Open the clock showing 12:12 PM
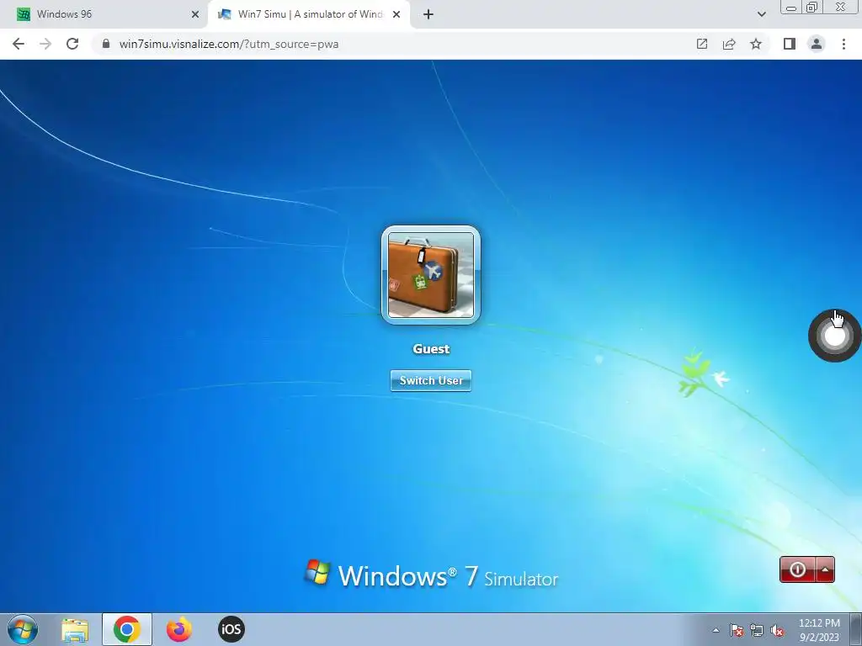The image size is (862, 646). coord(819,629)
